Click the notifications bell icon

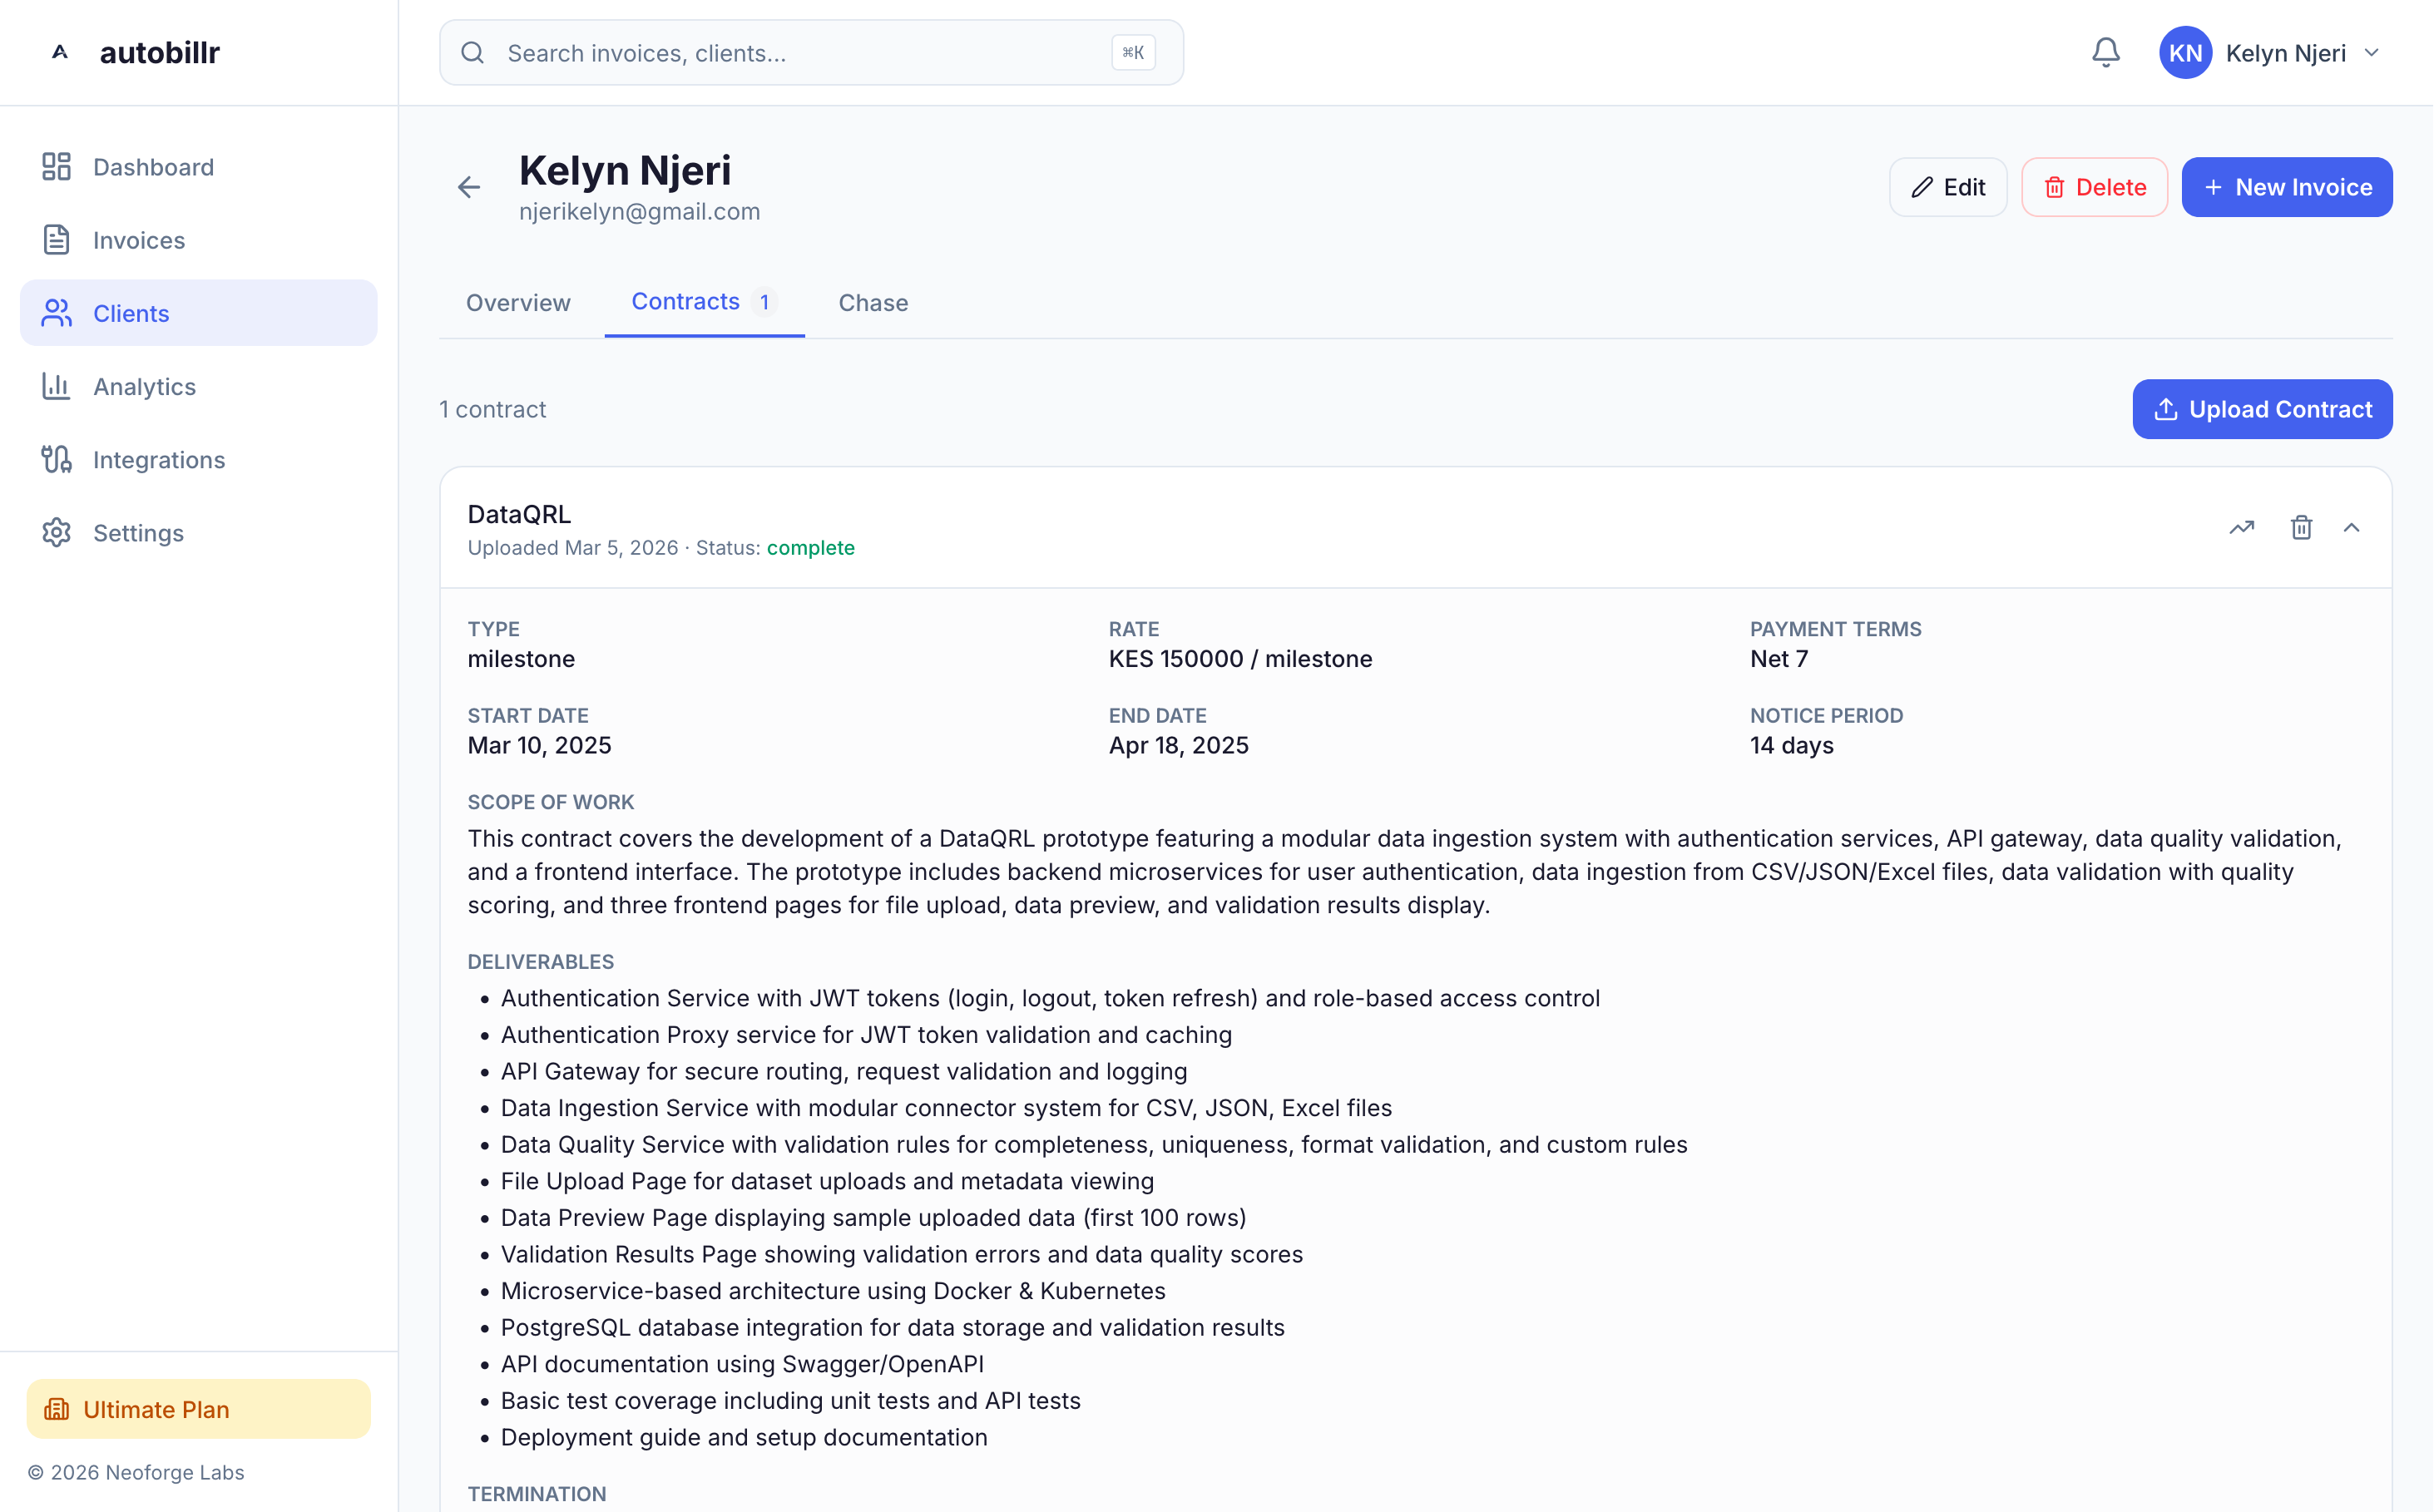(2105, 53)
